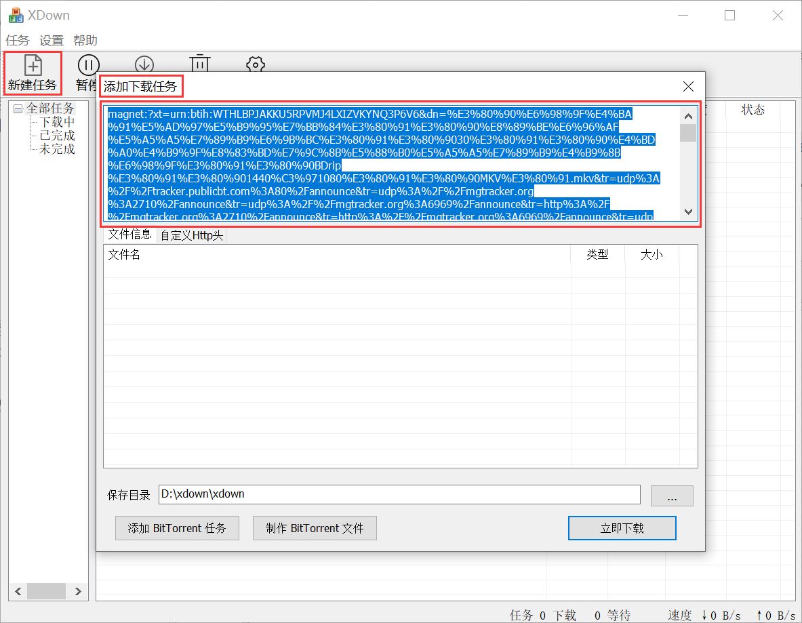Screen dimensions: 802x623
Task: Click the browse ... folder button
Action: 672,496
